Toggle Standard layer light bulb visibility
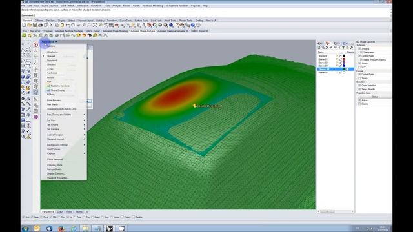This screenshot has width=413, height=232. [337, 56]
